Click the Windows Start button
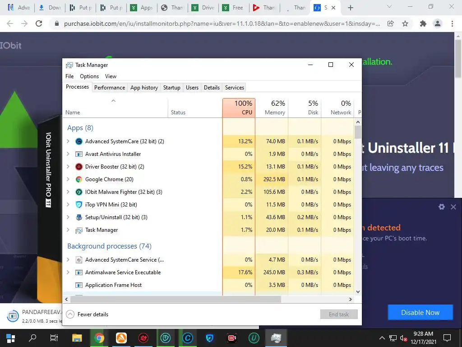The height and width of the screenshot is (347, 462). tap(11, 338)
